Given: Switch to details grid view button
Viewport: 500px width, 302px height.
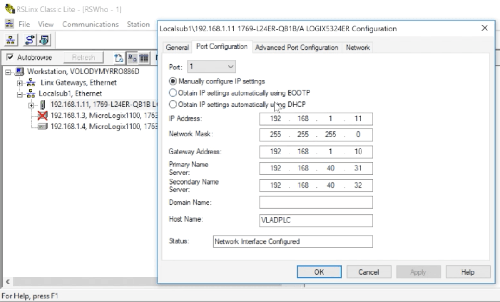Looking at the screenshot, I should 144,58.
